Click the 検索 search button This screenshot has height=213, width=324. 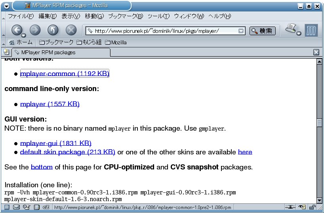click(x=263, y=31)
